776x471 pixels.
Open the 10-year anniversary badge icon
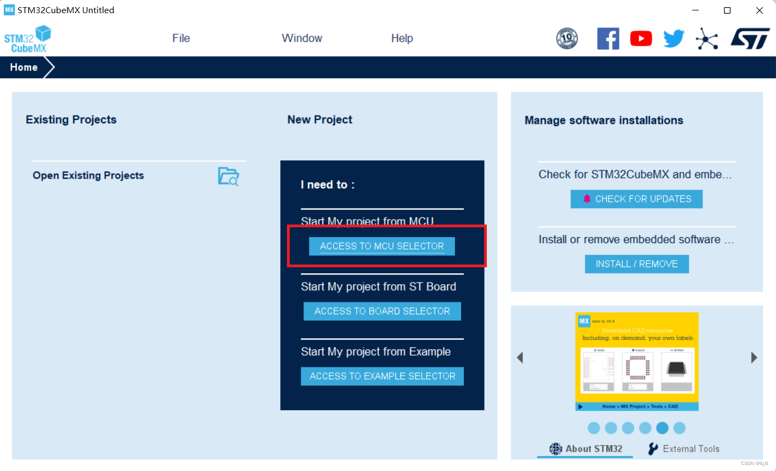coord(567,38)
